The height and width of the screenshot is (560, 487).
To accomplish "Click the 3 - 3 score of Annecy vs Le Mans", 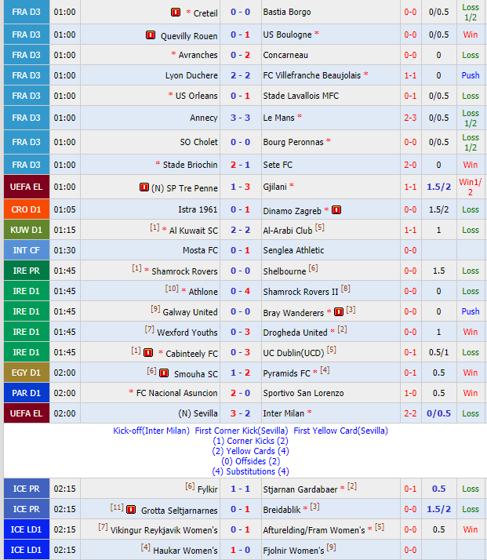I will coord(240,118).
